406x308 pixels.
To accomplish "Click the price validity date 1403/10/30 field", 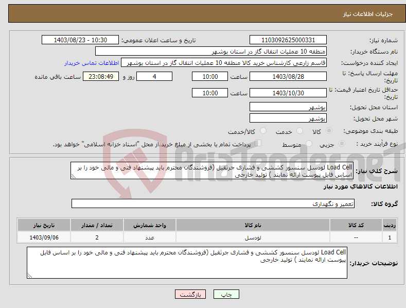I will 288,93.
